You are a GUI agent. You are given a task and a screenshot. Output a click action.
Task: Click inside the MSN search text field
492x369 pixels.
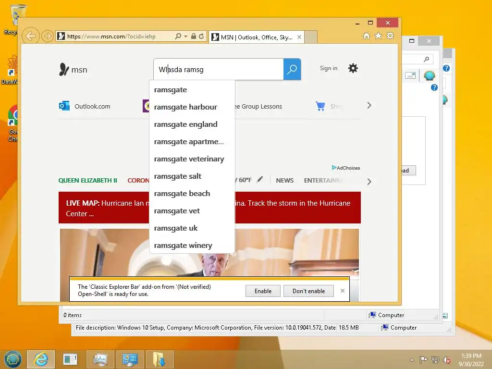click(219, 69)
